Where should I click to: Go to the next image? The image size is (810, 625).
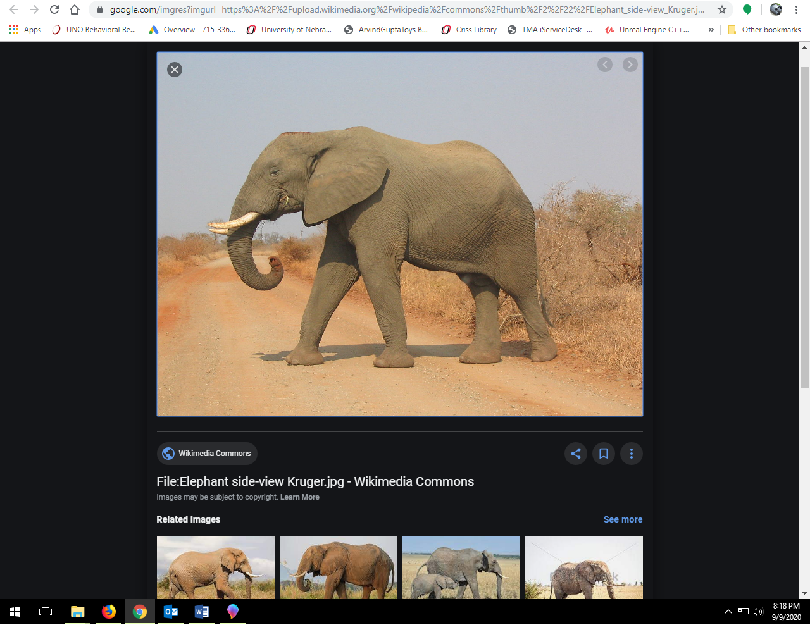click(x=630, y=65)
